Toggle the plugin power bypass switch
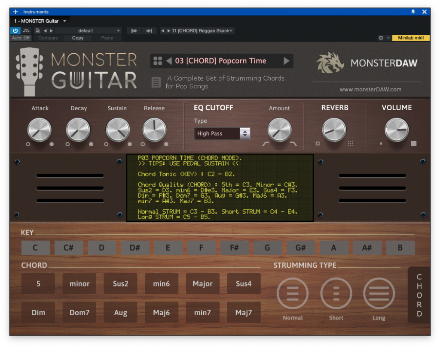 tap(14, 30)
